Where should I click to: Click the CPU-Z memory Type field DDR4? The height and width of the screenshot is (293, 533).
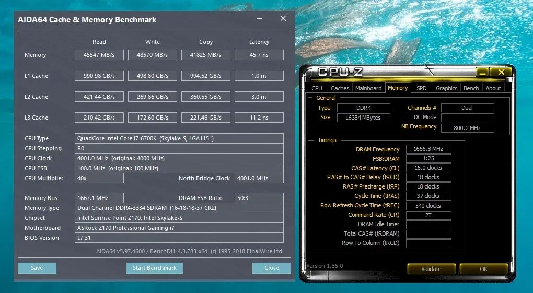[x=363, y=108]
